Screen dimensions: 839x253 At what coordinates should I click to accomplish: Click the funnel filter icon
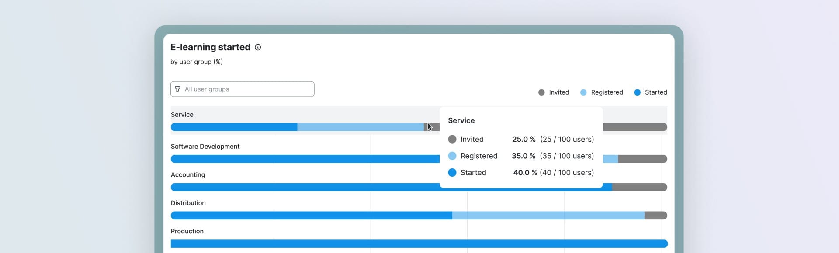[x=177, y=89]
